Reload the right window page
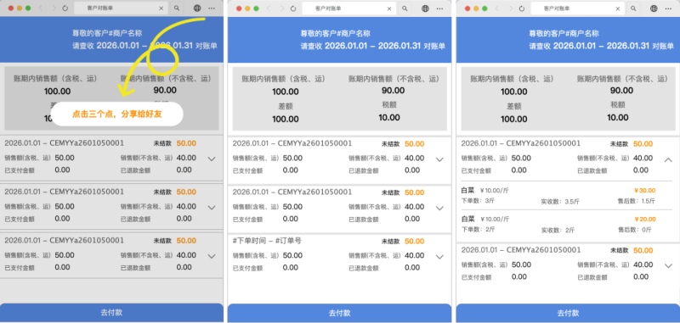Viewport: 680px width, 323px height. pyautogui.click(x=522, y=8)
